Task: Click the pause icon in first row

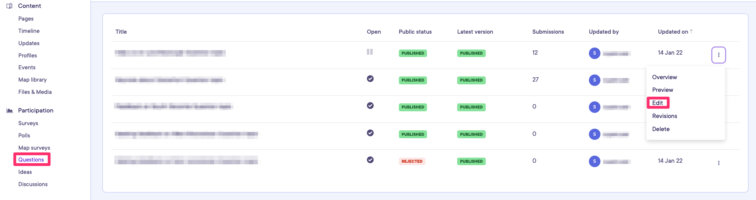Action: click(369, 52)
